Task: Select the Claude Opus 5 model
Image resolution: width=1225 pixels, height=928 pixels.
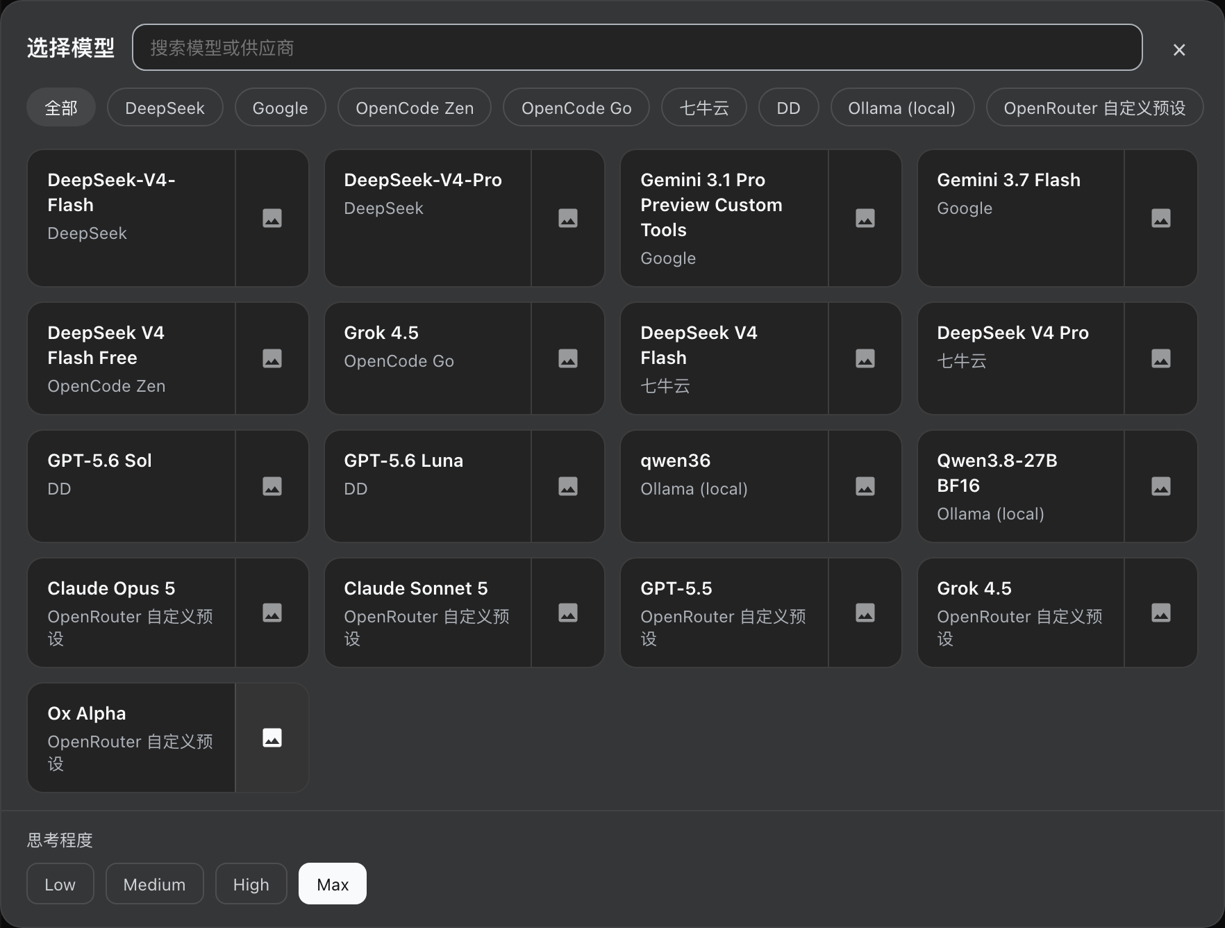Action: tap(131, 613)
